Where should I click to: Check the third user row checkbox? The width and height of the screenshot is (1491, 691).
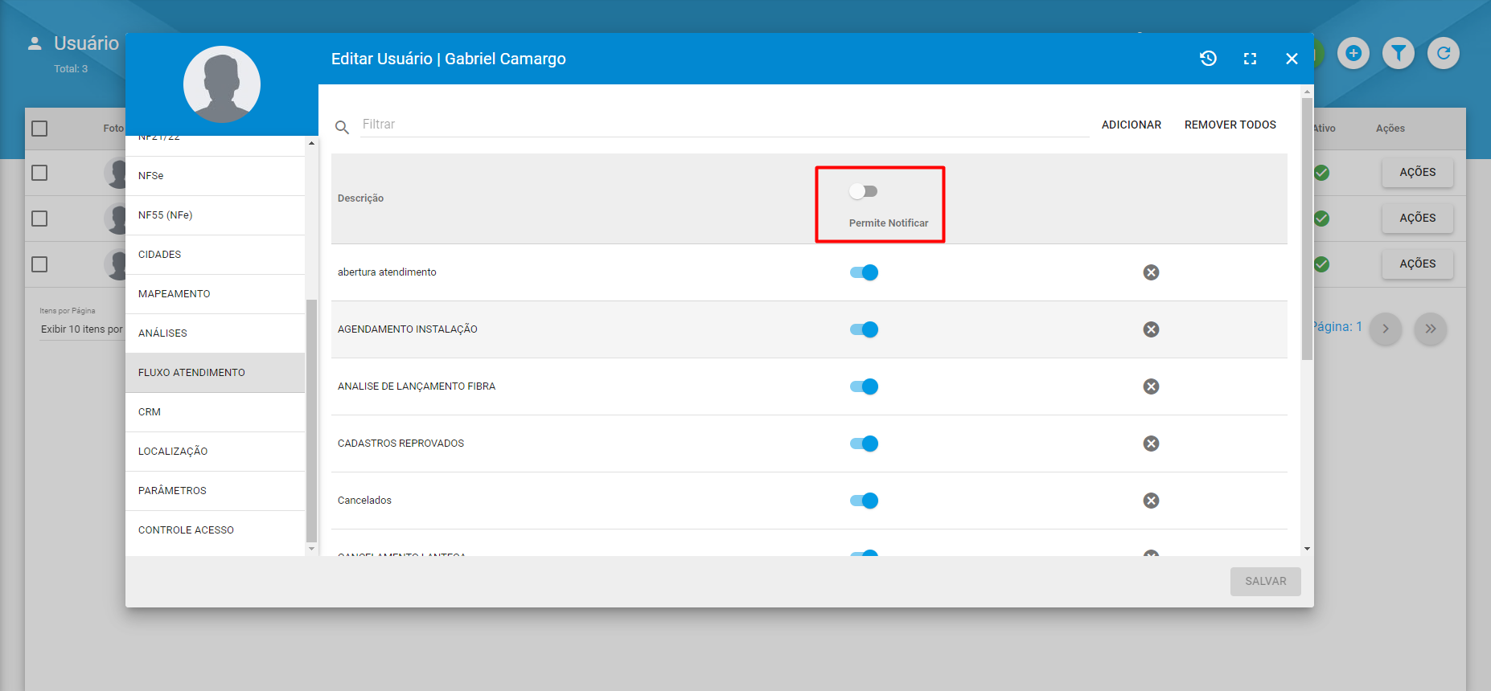coord(39,264)
